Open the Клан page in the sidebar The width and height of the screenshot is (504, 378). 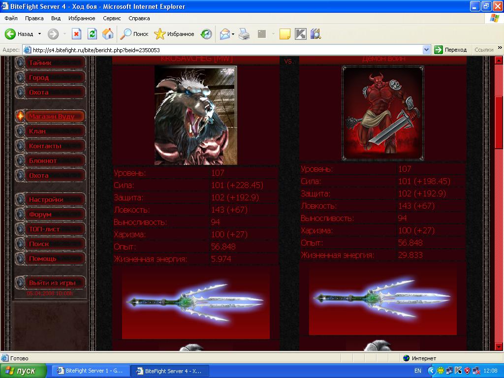coord(37,131)
